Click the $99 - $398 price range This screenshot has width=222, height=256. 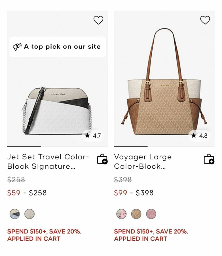pos(134,193)
